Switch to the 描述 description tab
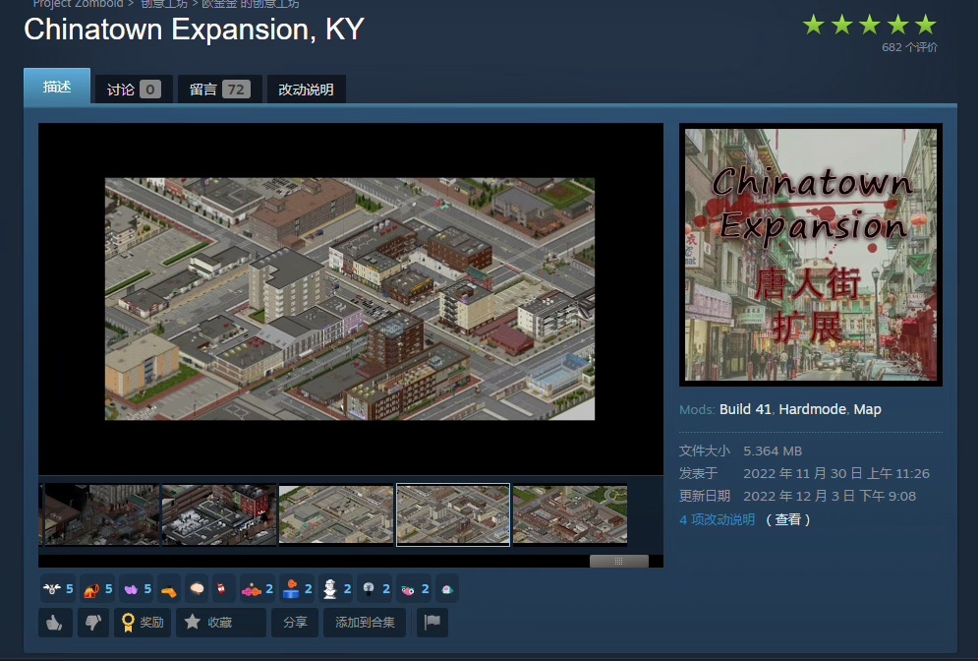Screen dimensions: 978x661 point(57,87)
